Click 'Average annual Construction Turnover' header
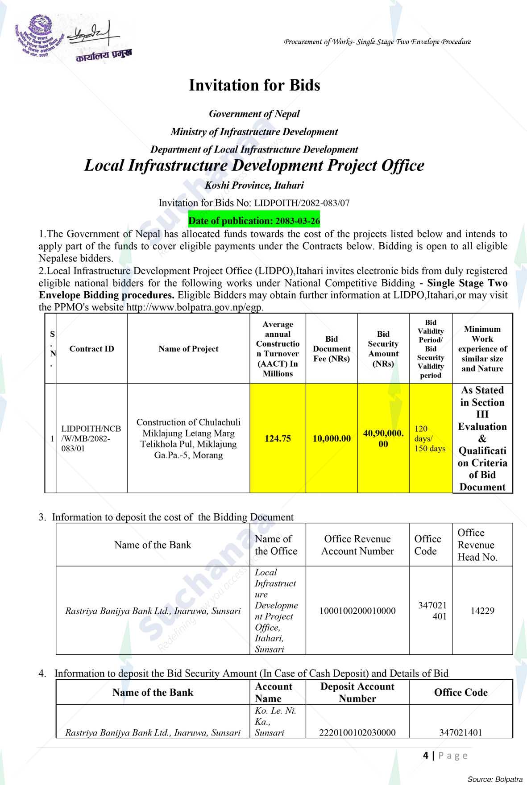Image resolution: width=527 pixels, height=785 pixels. [278, 349]
